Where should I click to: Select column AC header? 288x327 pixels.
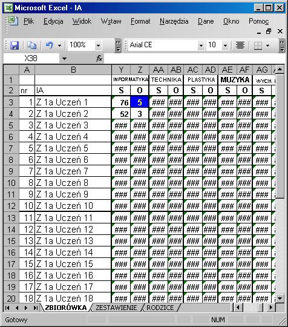[x=192, y=70]
